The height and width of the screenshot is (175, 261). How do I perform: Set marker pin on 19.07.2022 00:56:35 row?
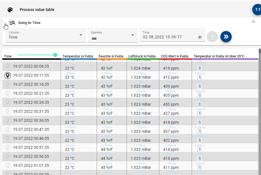(8, 157)
